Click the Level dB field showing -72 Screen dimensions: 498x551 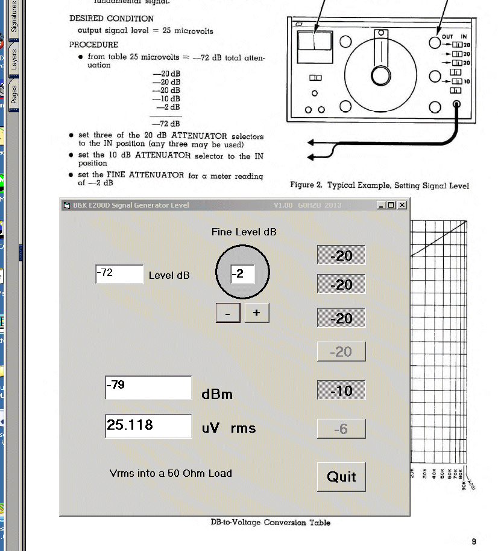point(119,274)
